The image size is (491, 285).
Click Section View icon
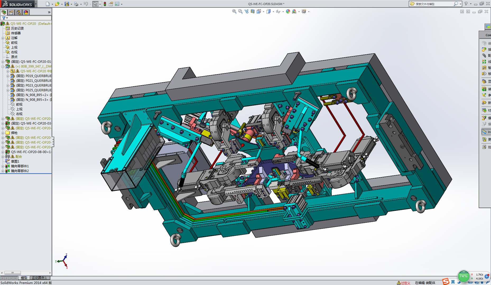(253, 11)
